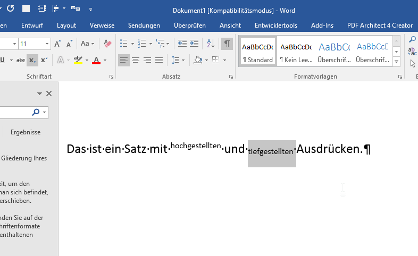Apply bullet list formatting

click(x=123, y=44)
